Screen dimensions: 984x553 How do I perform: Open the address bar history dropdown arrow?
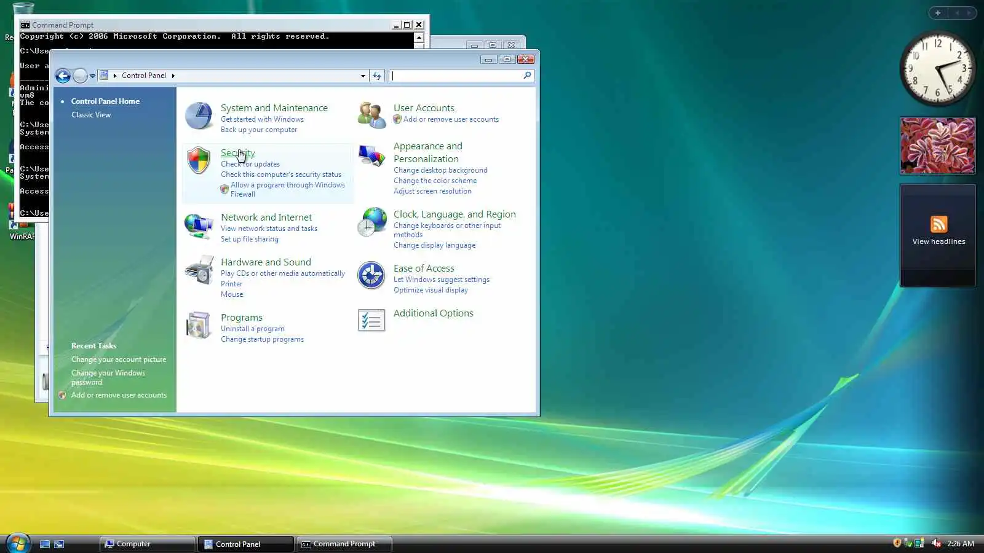[x=363, y=76]
